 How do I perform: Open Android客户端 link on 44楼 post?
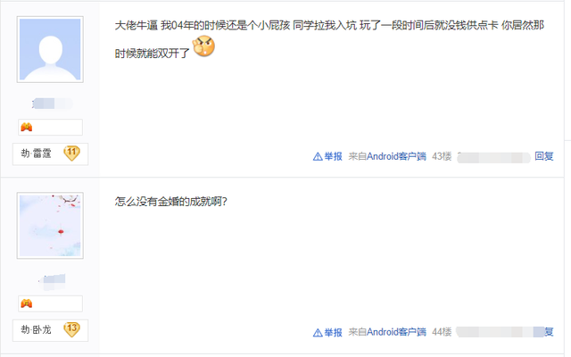click(396, 332)
